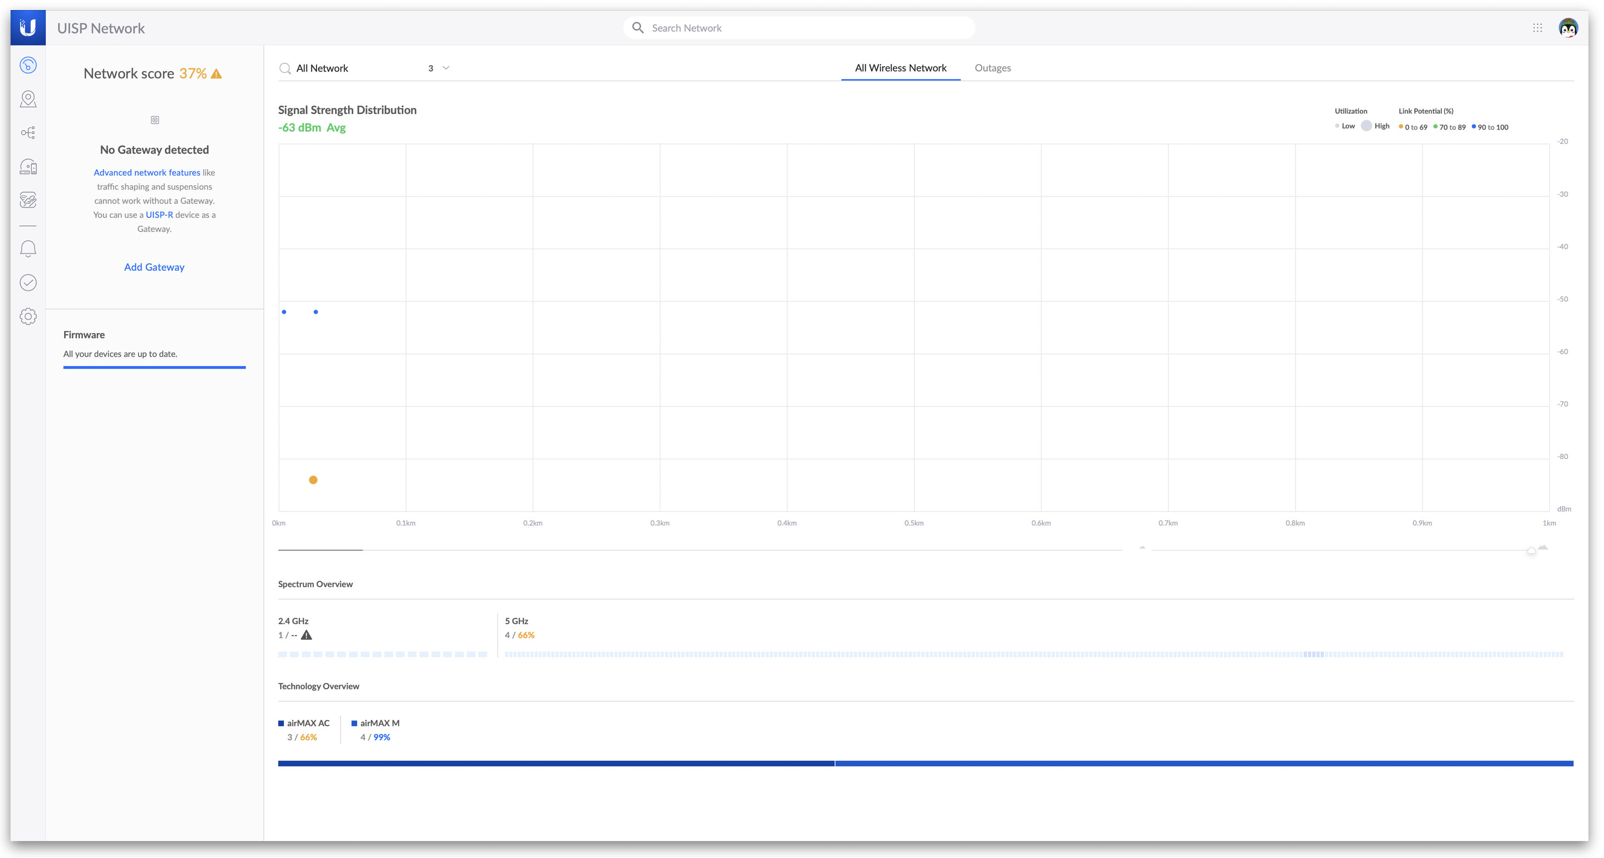Open the checkmark tasks sidebar icon

point(28,282)
